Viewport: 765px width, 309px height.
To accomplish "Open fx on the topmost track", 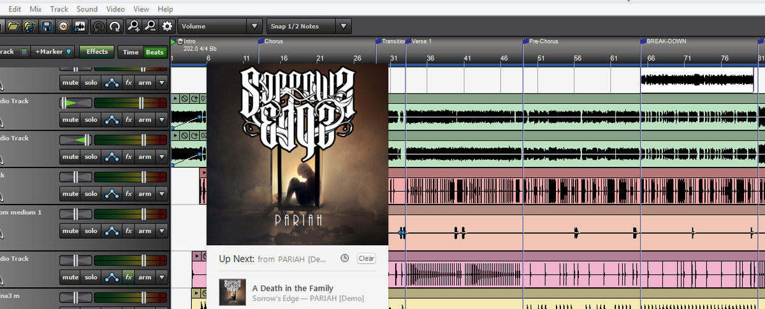I will point(128,83).
